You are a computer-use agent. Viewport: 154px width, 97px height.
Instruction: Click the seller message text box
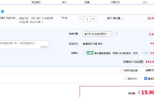(24, 45)
